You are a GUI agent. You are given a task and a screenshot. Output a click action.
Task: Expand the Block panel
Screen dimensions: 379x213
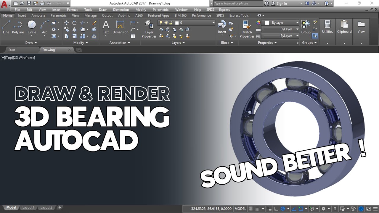[x=227, y=43]
